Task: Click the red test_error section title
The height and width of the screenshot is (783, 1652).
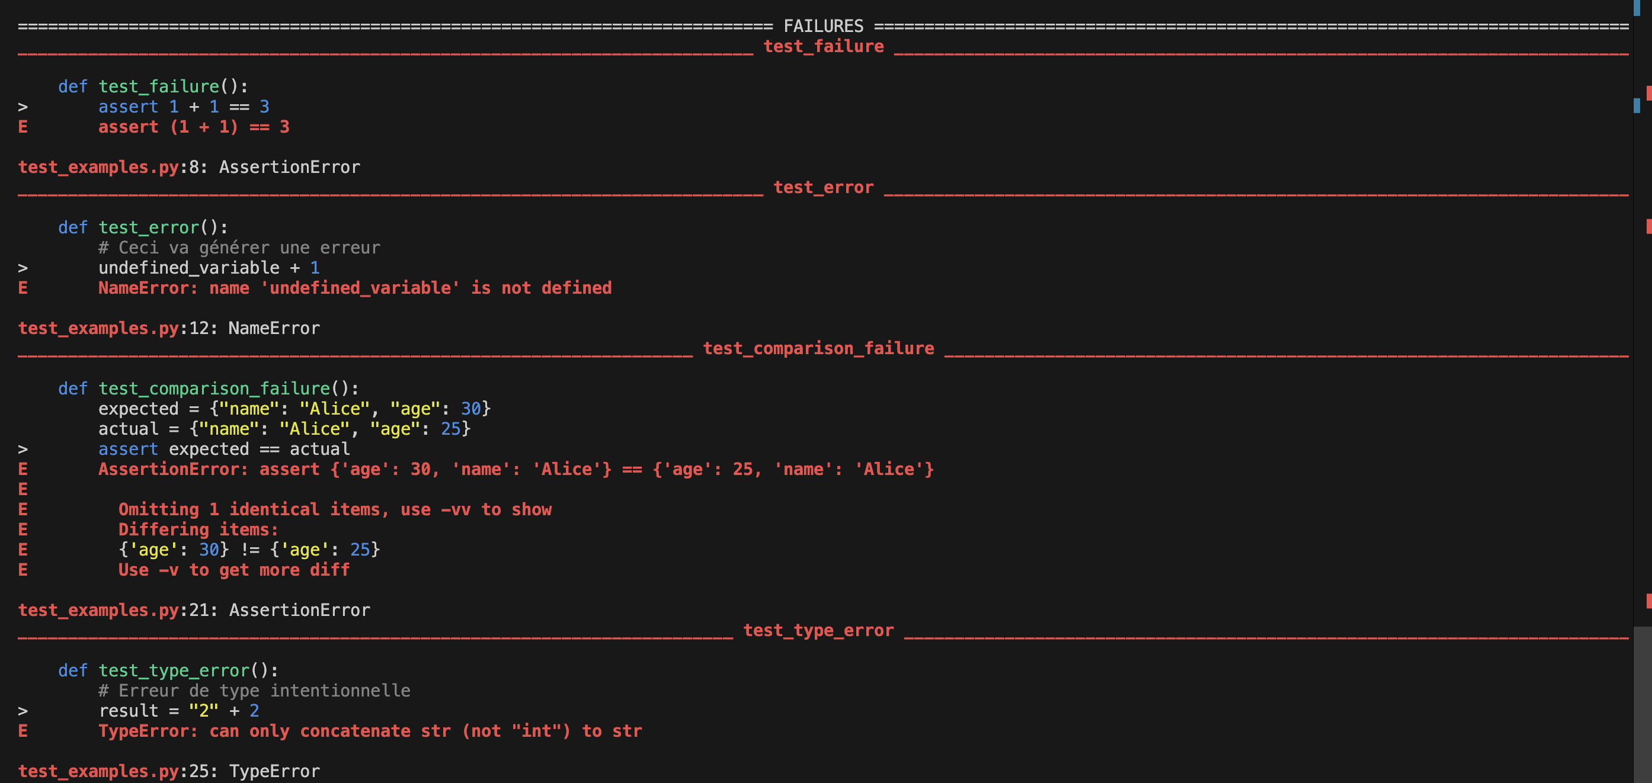Action: point(824,187)
